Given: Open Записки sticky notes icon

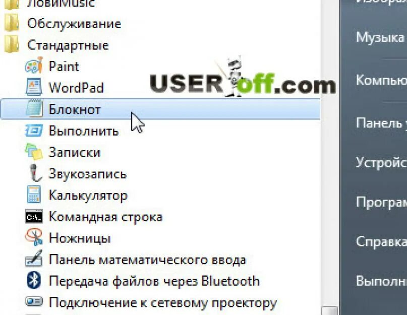Looking at the screenshot, I should click(x=34, y=152).
